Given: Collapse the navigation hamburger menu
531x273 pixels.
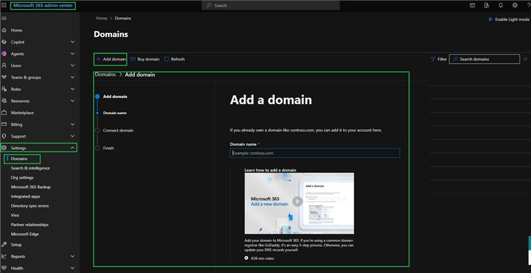Looking at the screenshot, I should coord(4,18).
